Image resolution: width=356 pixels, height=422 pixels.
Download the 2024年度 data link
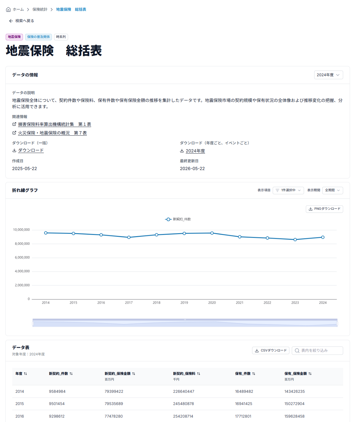(195, 151)
